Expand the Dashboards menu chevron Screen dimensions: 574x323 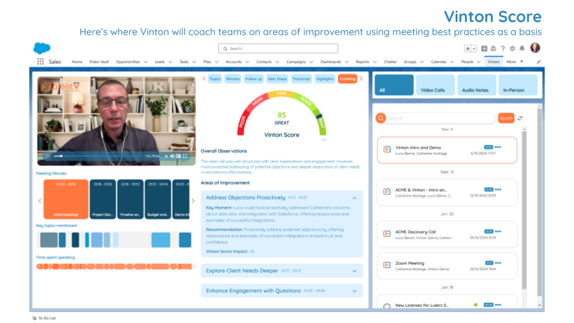tap(347, 62)
